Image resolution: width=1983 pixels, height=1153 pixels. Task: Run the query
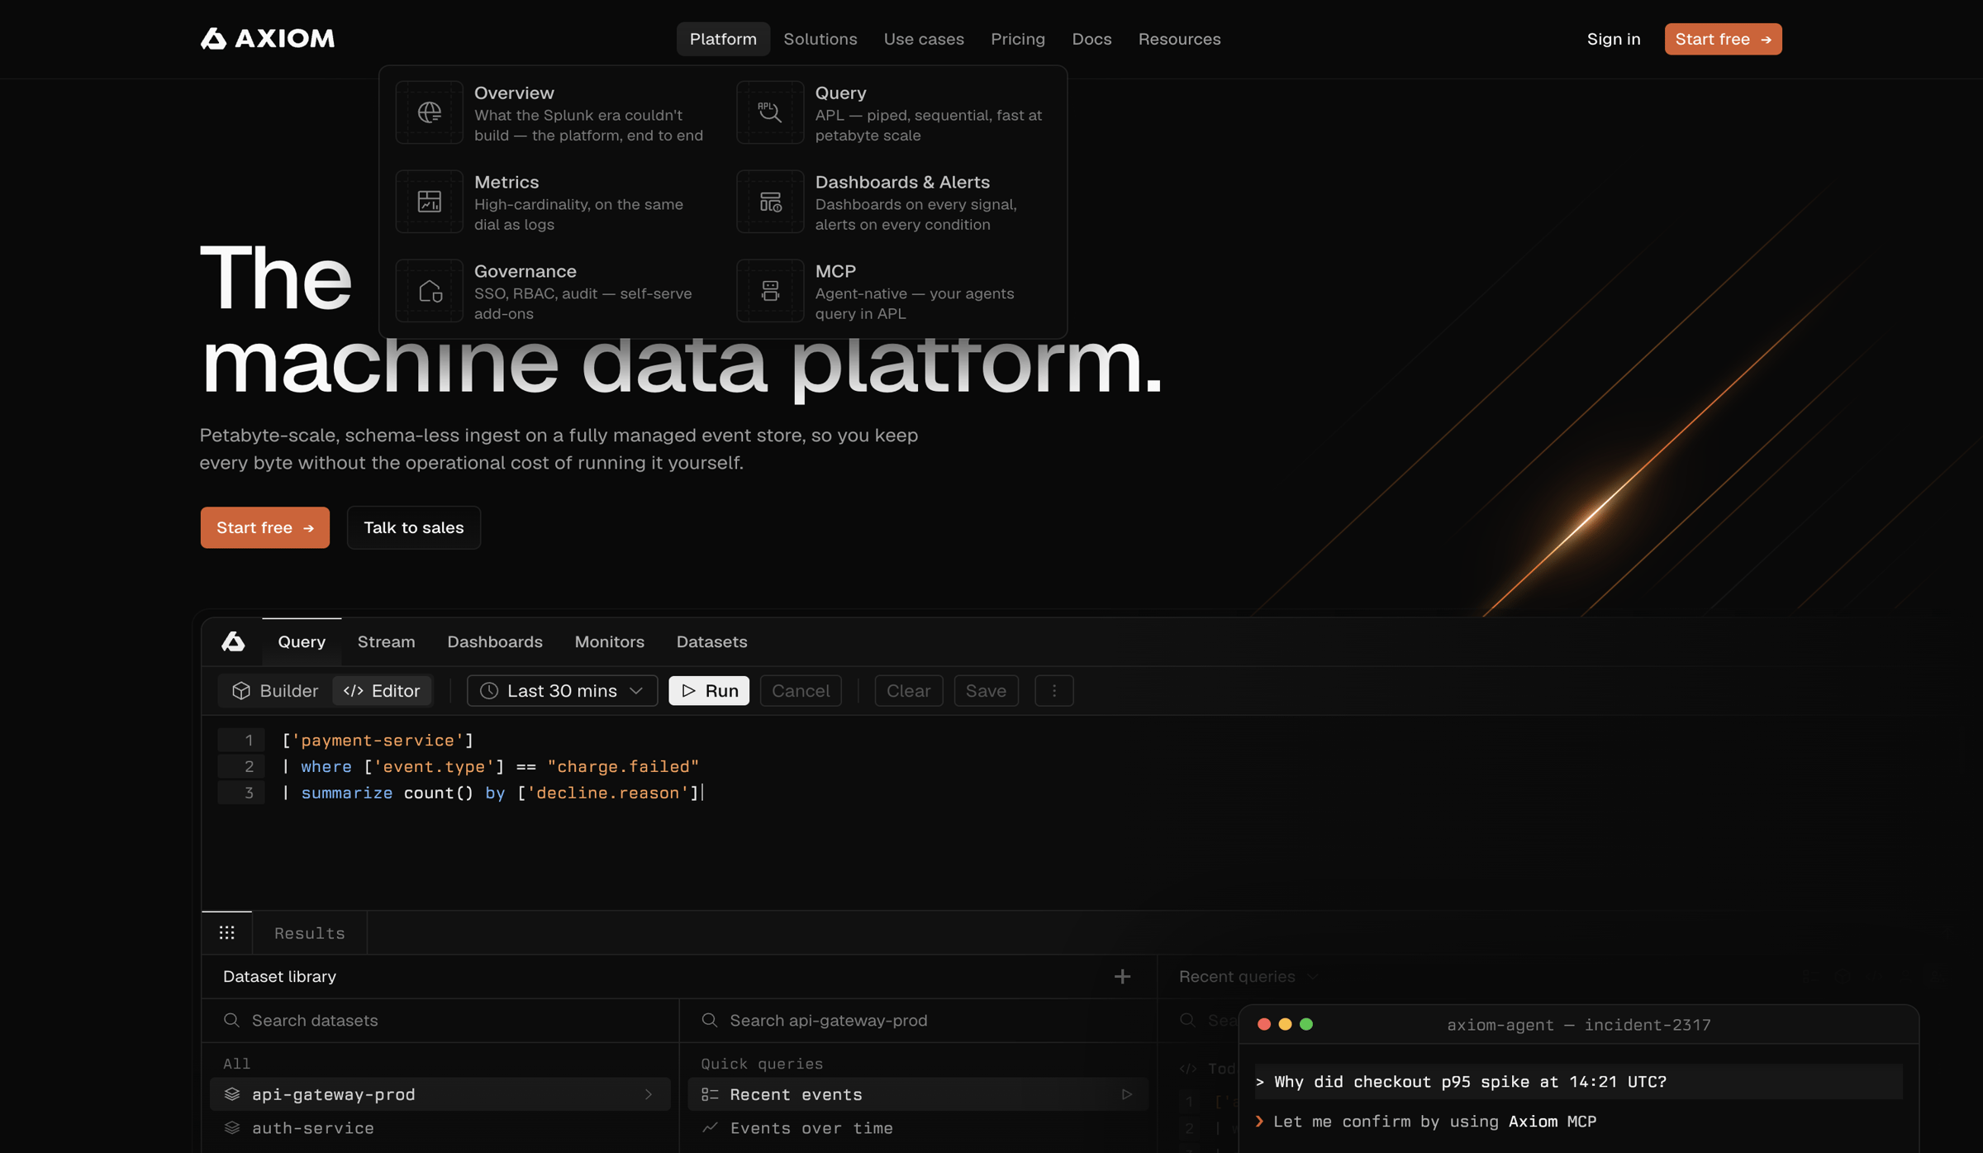coord(709,691)
